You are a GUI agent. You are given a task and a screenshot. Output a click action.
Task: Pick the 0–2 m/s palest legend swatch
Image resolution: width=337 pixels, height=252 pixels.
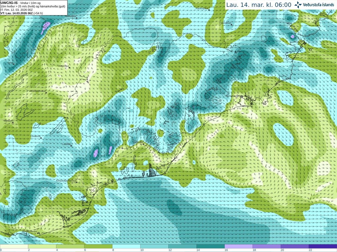coord(14,246)
